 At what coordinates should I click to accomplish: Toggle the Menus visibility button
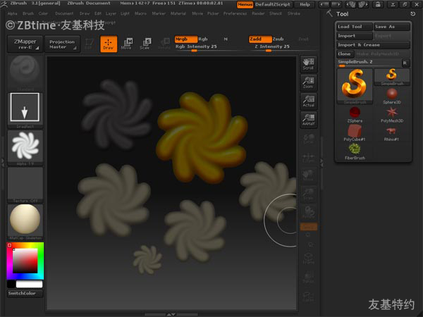245,5
